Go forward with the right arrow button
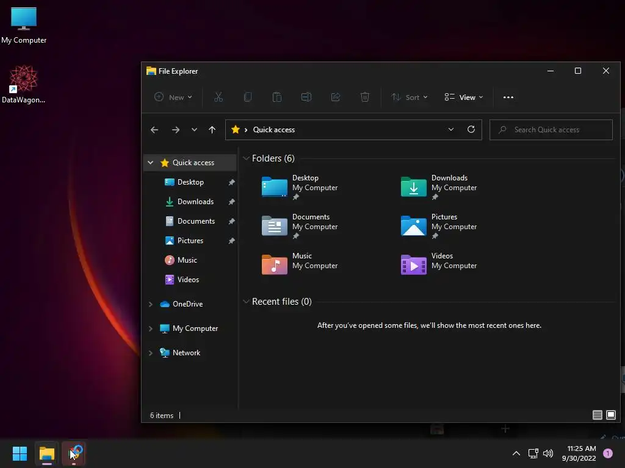This screenshot has height=468, width=625. [175, 130]
